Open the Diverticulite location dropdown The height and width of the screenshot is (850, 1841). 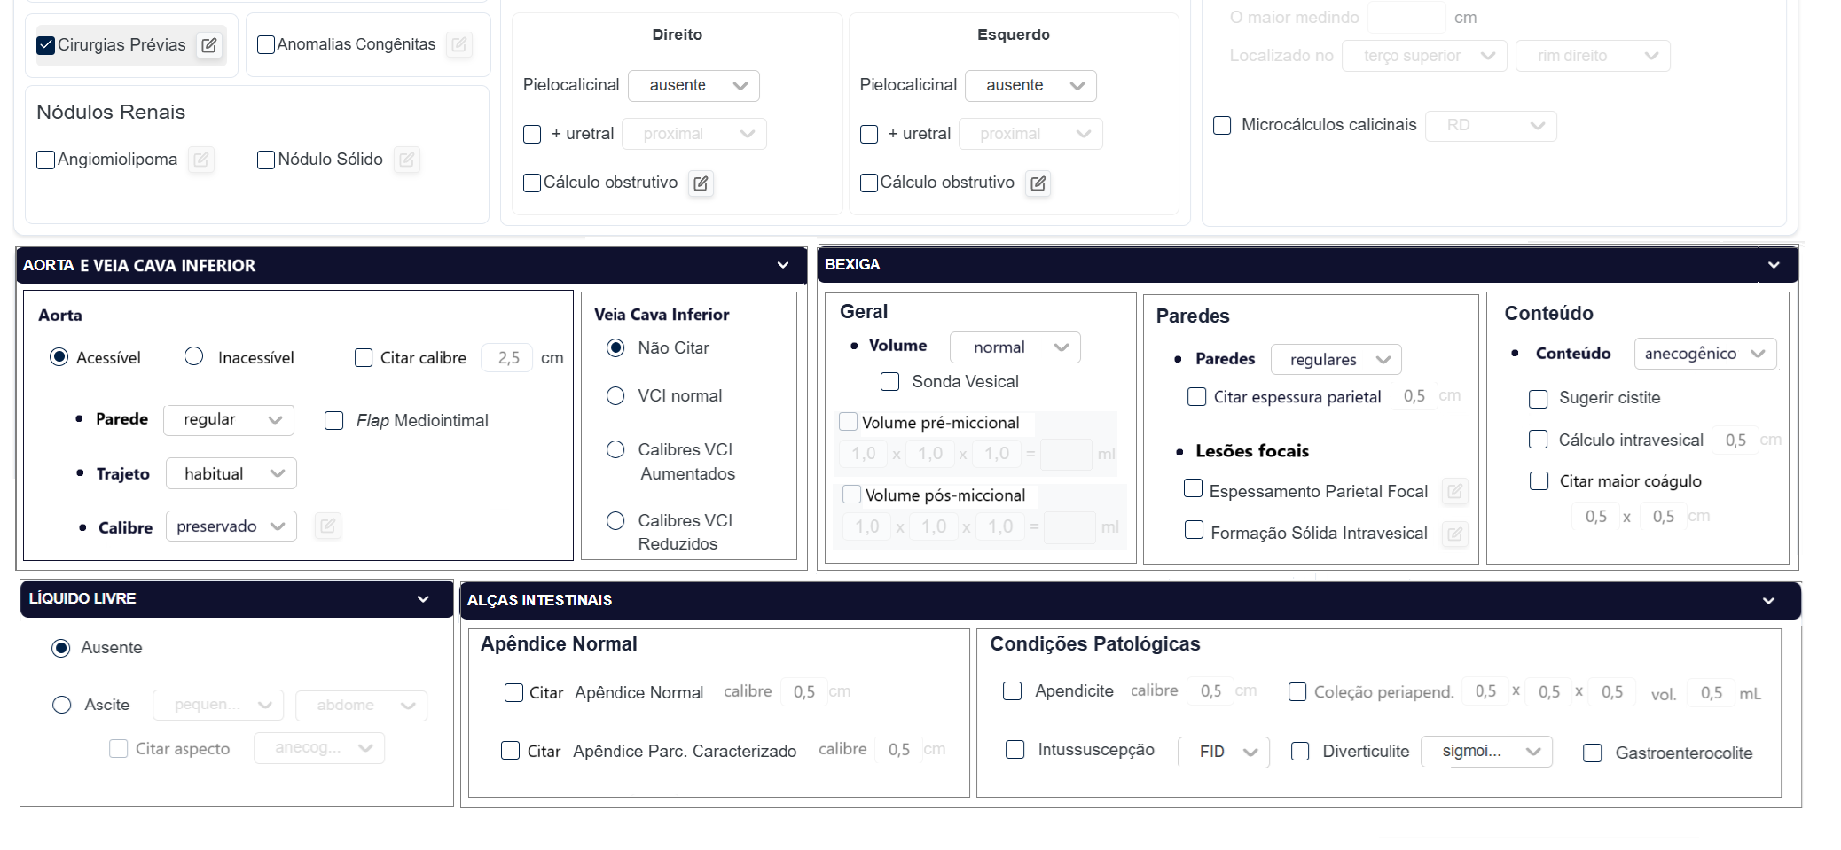tap(1486, 752)
